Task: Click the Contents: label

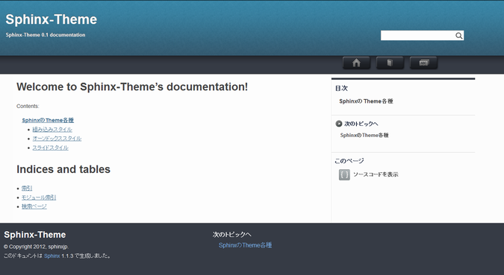Action: [28, 107]
